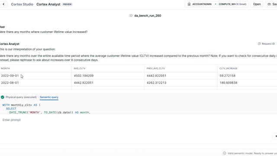
Task: Click the valid semantic model status icon
Action: 224,153
